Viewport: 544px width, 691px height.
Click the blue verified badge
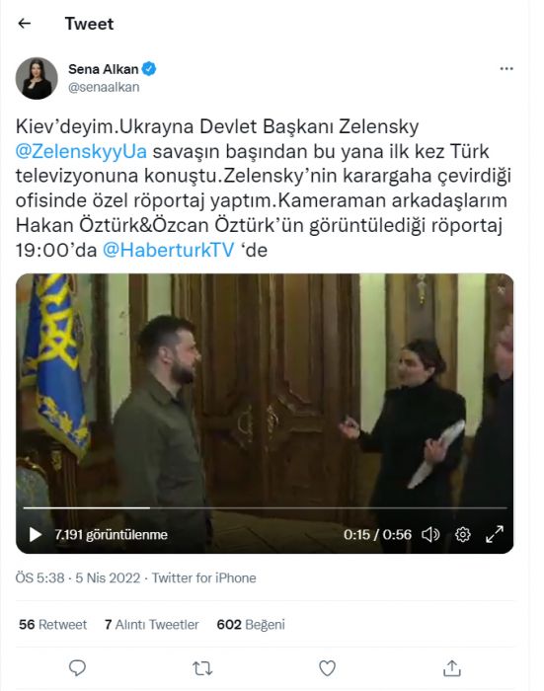[x=149, y=69]
